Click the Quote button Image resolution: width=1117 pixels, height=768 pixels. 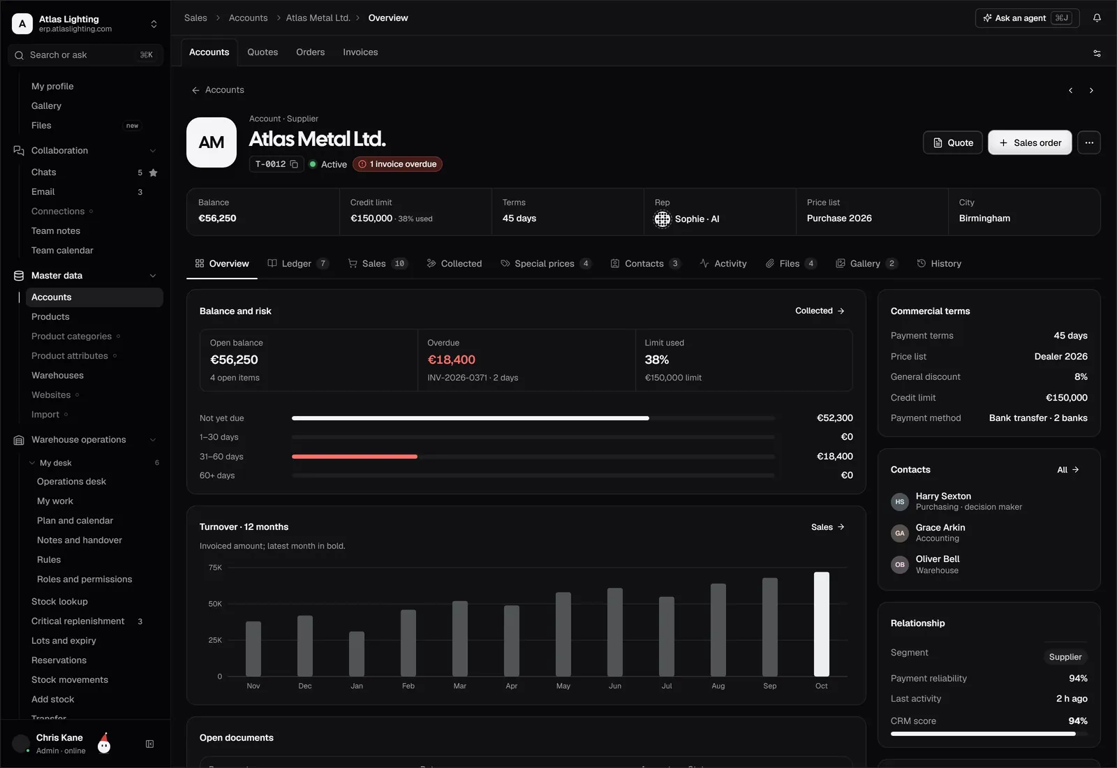(953, 142)
